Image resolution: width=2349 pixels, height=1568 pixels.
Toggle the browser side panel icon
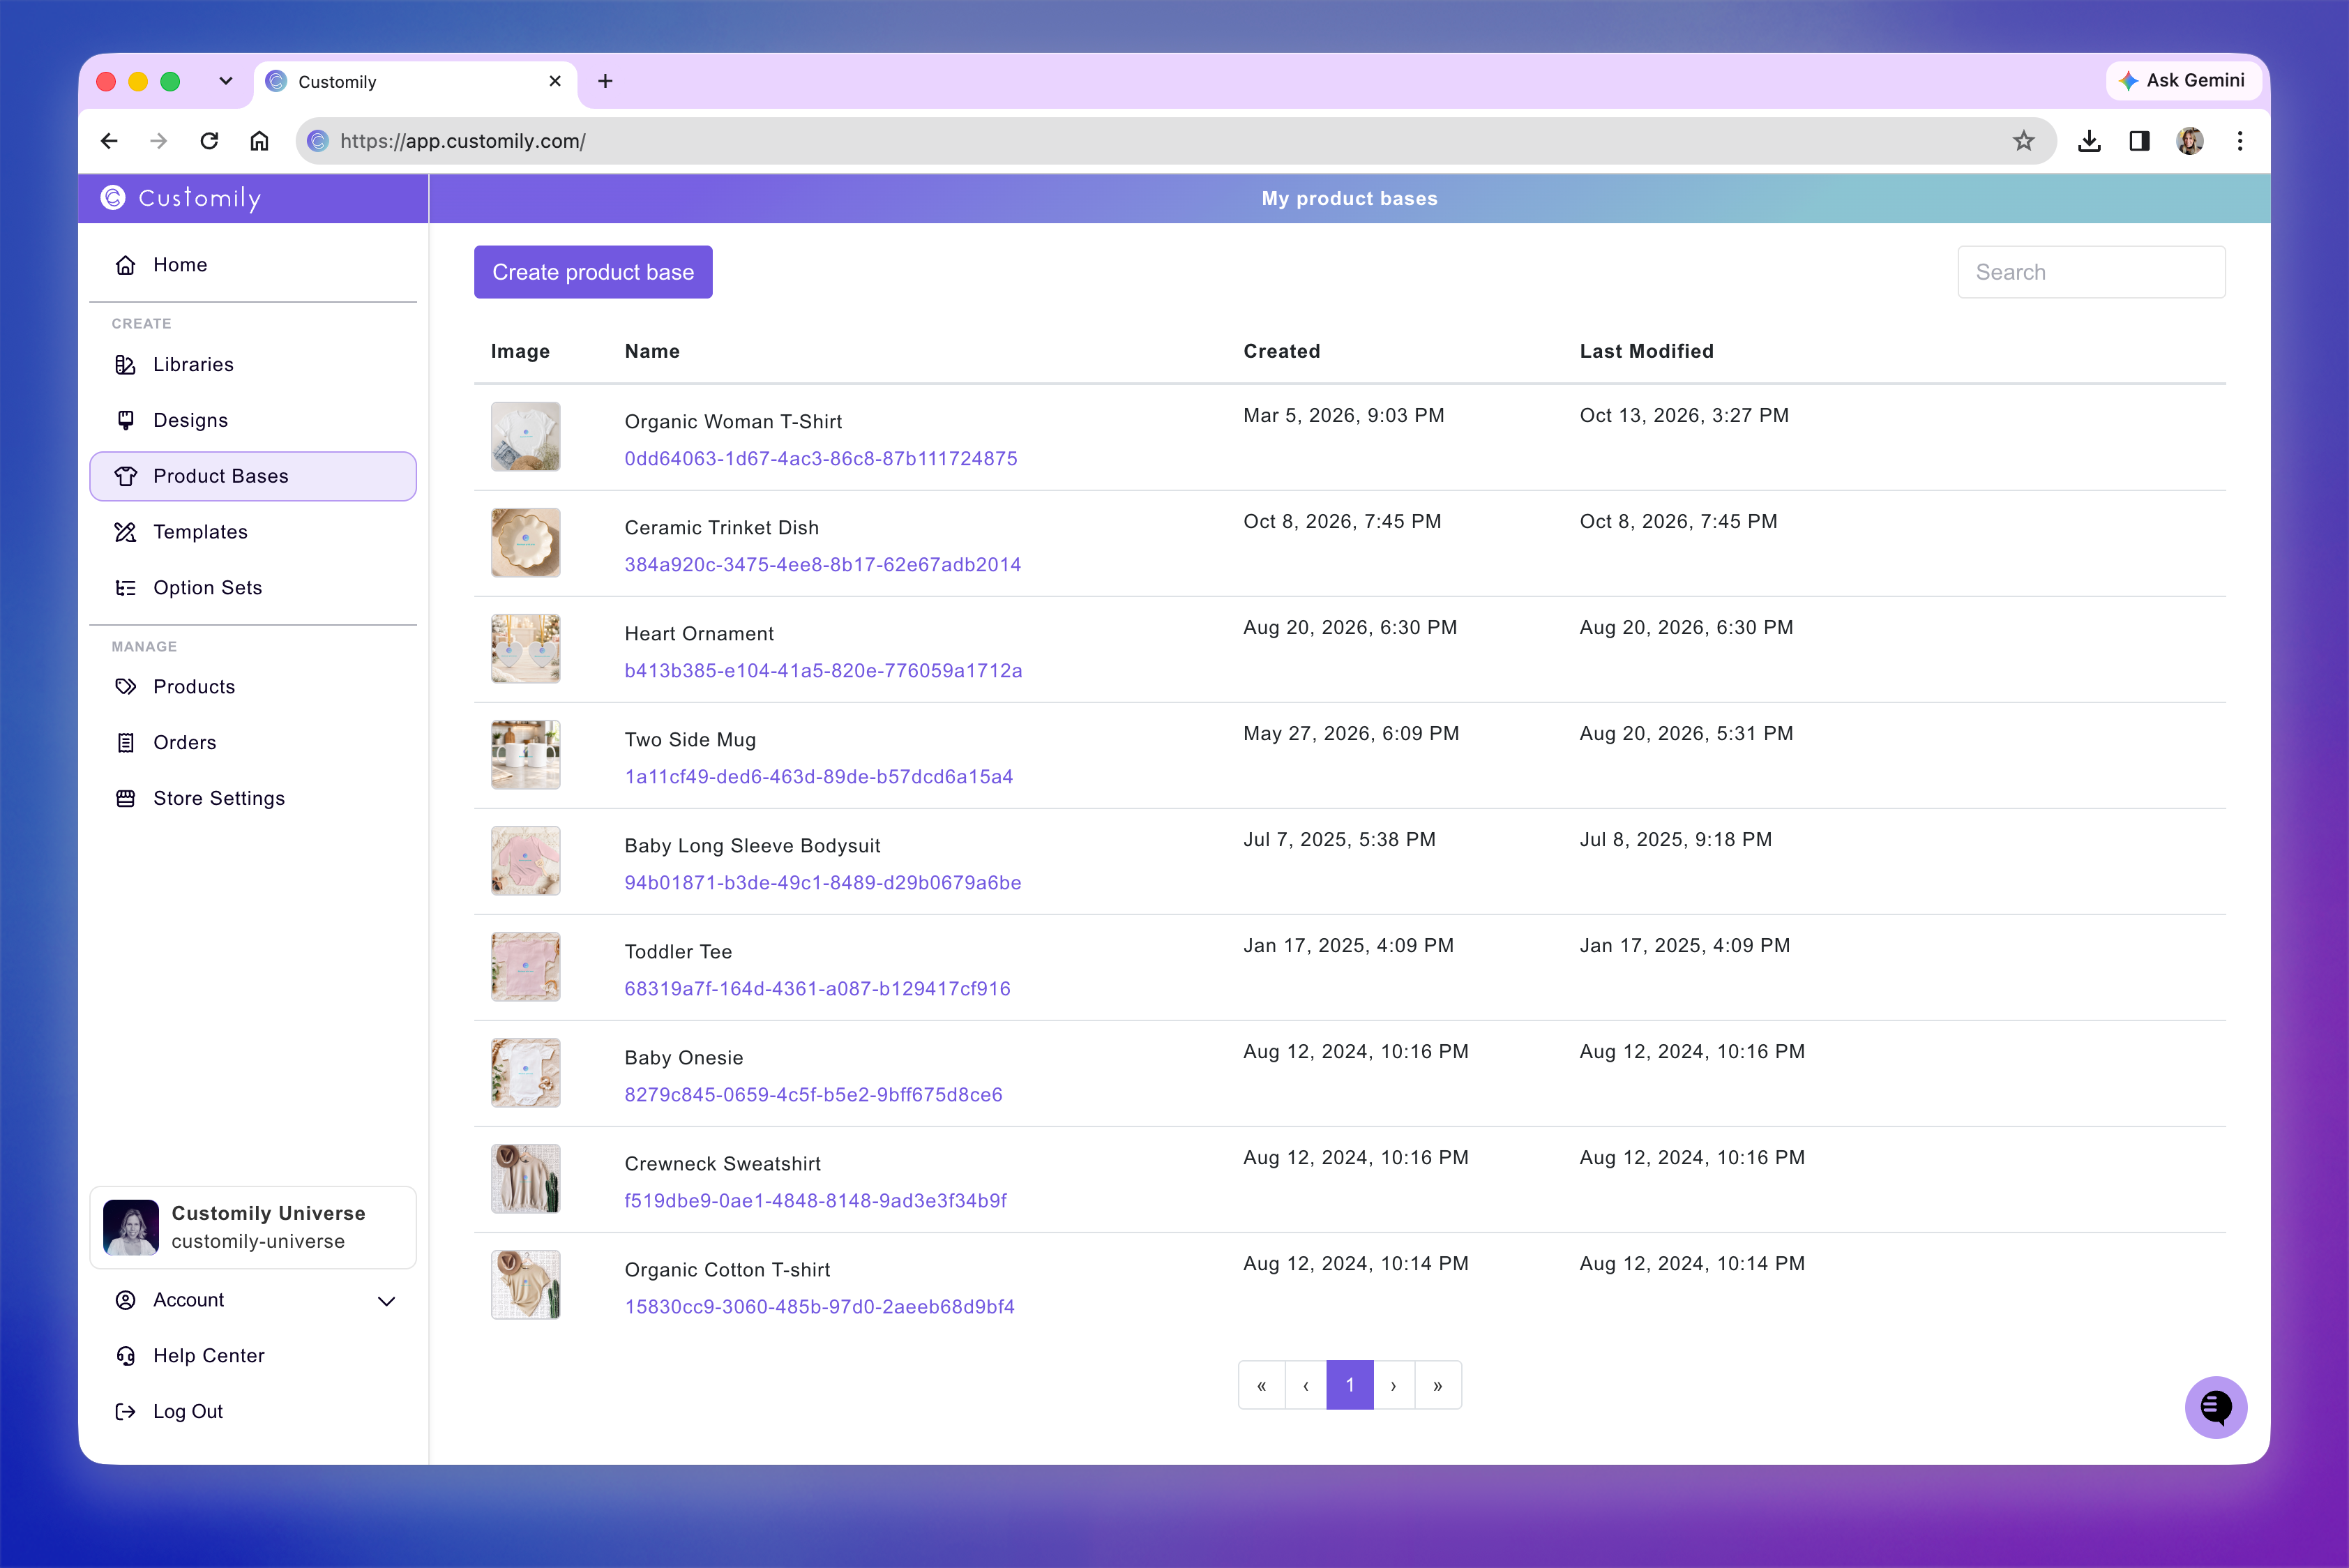(x=2139, y=141)
